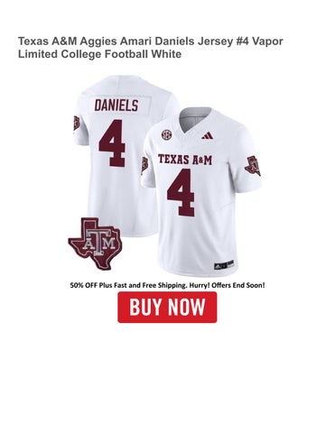
Task: Click the red BUY NOW button
Action: point(167,307)
